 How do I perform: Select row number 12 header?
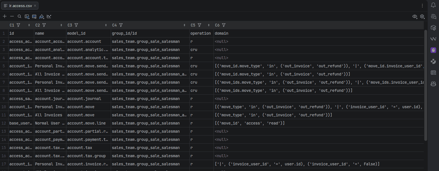click(x=4, y=123)
